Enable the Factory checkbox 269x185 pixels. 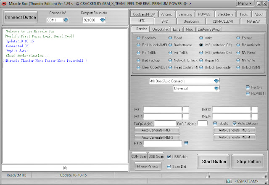(x=248, y=87)
